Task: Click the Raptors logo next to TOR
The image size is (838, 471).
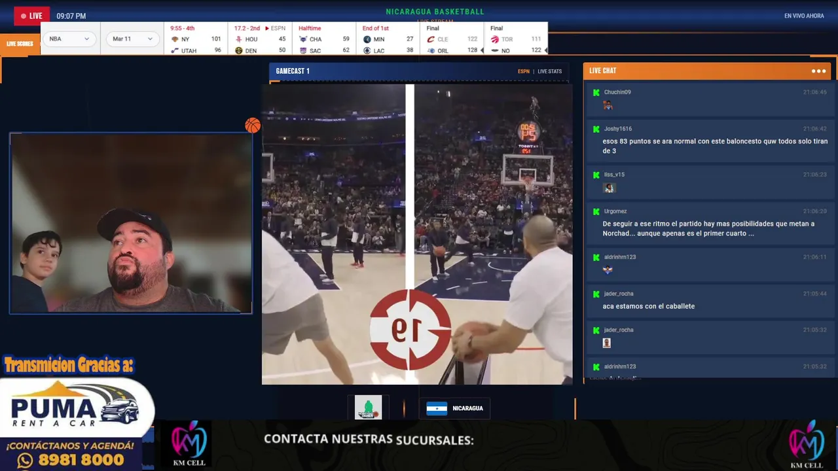Action: (495, 39)
